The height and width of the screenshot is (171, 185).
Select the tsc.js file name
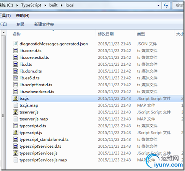tap(24, 98)
